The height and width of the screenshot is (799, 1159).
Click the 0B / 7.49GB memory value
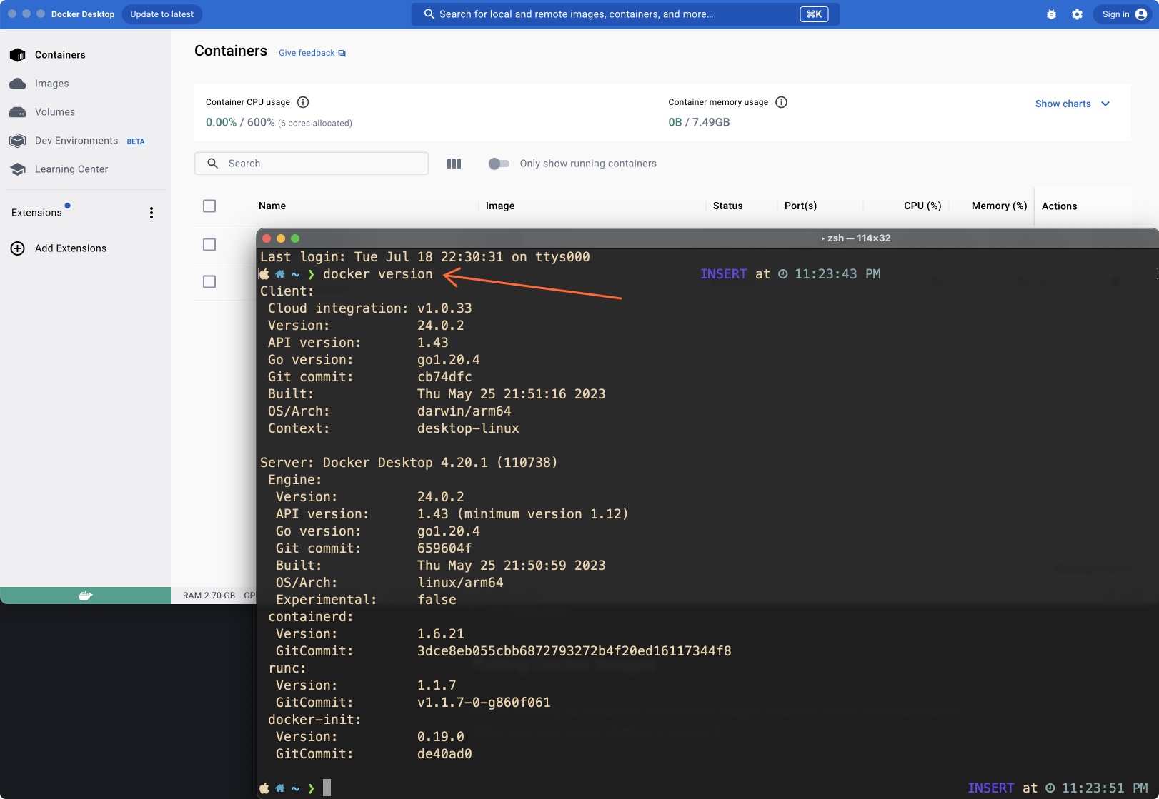699,122
